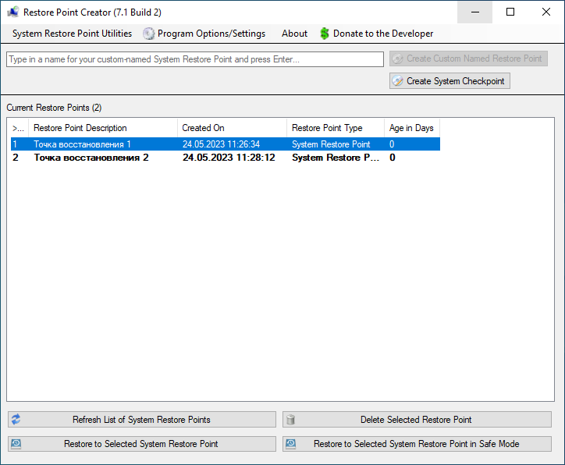The height and width of the screenshot is (465, 565).
Task: Focus the custom restore point name field
Action: [195, 59]
